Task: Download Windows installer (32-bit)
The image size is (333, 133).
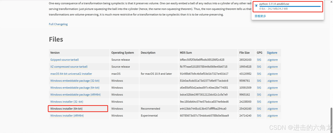Action: [67, 102]
